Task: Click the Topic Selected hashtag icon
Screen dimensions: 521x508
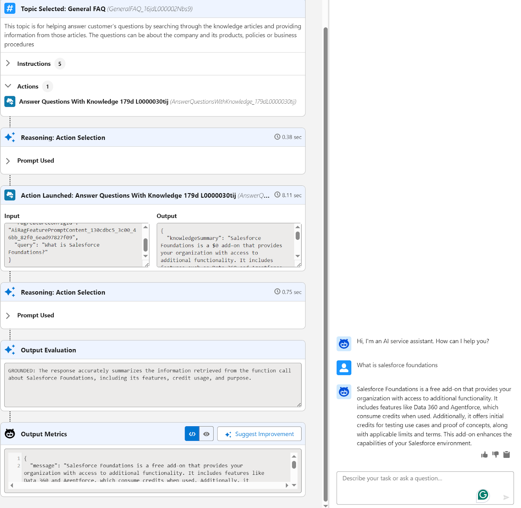Action: point(10,8)
